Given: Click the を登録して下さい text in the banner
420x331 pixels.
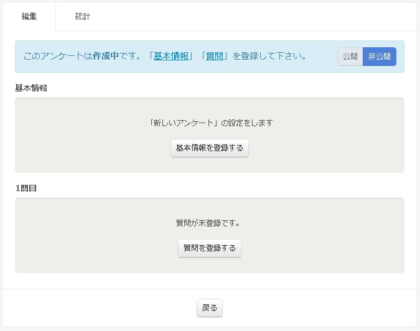Looking at the screenshot, I should coord(269,56).
